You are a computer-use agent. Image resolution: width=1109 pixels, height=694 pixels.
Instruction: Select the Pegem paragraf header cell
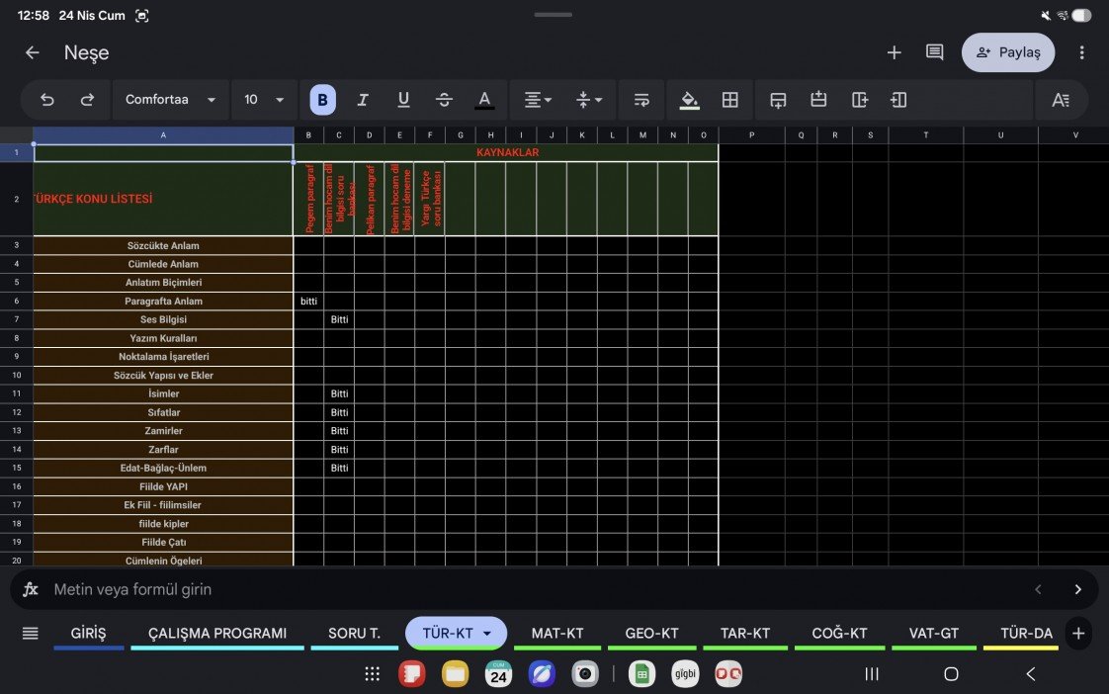308,199
